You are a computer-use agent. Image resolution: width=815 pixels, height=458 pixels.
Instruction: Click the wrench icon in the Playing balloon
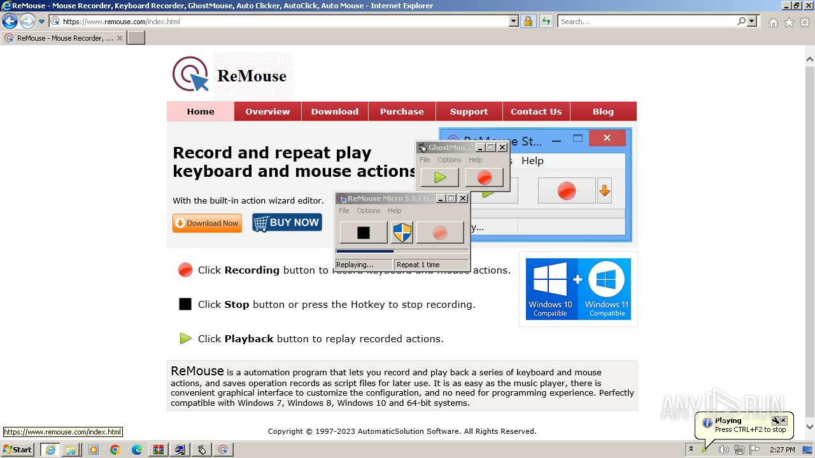click(775, 420)
